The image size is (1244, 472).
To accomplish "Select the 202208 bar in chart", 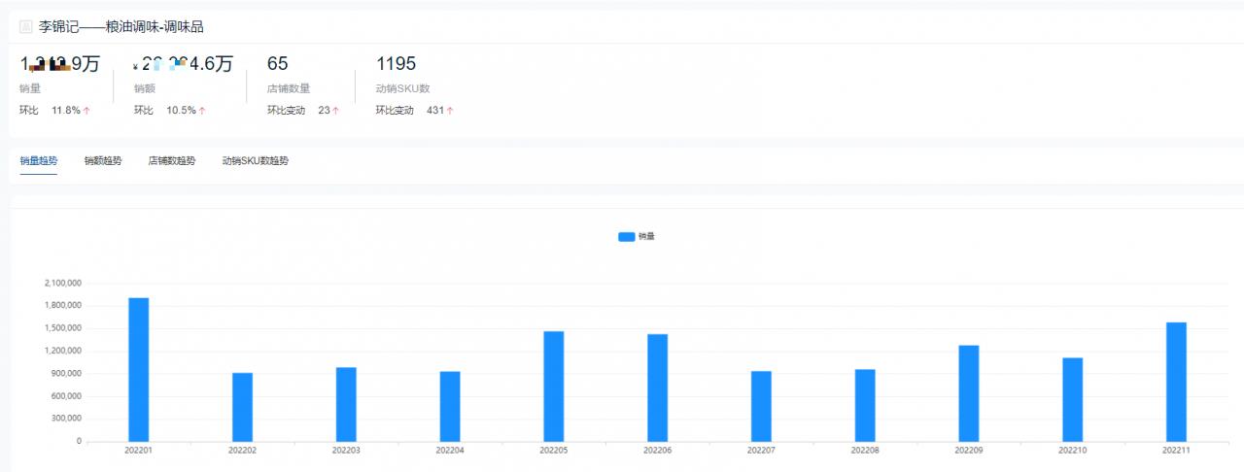I will (865, 406).
